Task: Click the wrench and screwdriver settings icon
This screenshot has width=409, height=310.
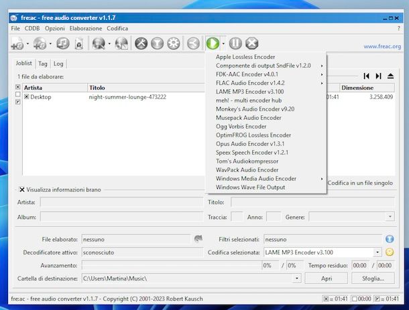Action: coord(141,44)
